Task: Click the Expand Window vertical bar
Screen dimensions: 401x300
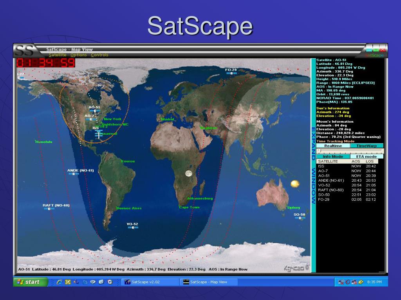Action: coord(313,165)
